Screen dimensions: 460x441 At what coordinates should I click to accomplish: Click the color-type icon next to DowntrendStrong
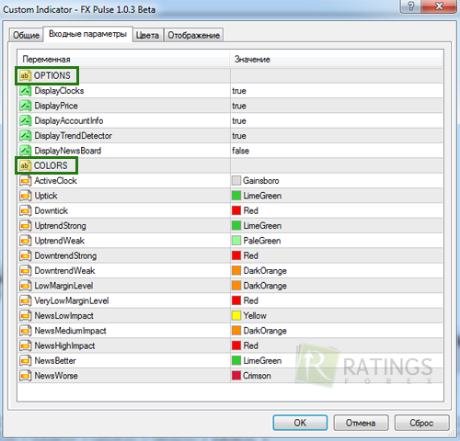[x=25, y=255]
